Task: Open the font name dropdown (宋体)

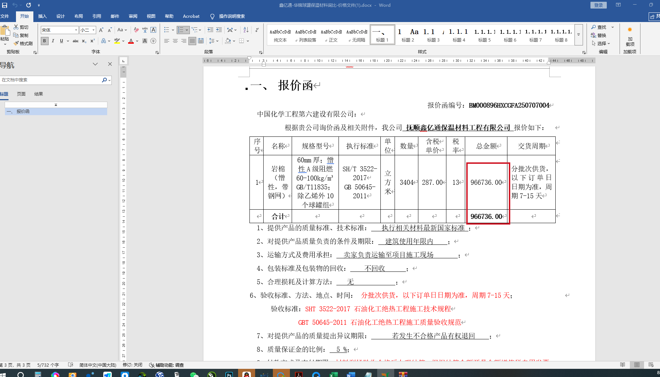Action: click(x=76, y=30)
